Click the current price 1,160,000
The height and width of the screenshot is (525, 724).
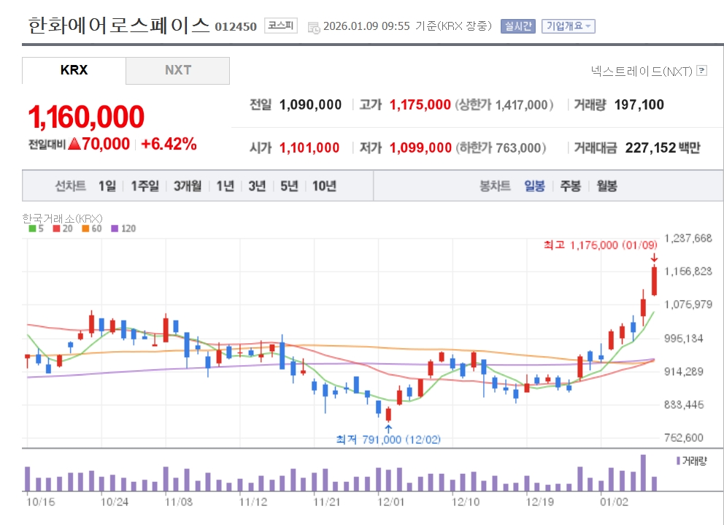(x=86, y=116)
